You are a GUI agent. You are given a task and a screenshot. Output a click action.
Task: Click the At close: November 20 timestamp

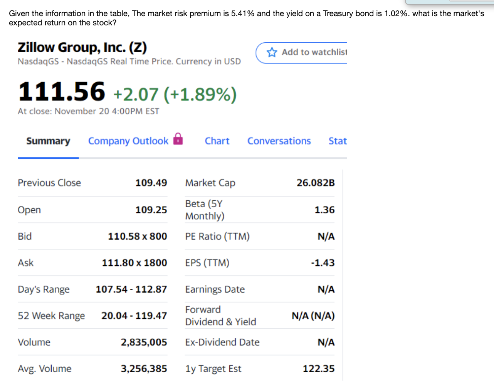click(88, 111)
